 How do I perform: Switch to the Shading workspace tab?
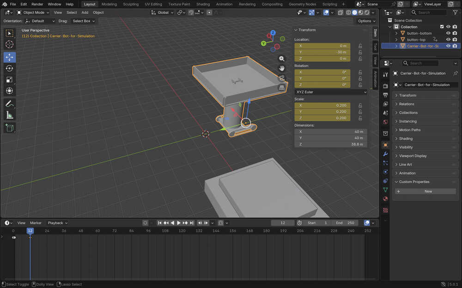[x=203, y=4]
